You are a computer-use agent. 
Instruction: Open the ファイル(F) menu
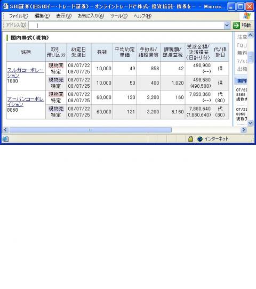pyautogui.click(x=19, y=16)
